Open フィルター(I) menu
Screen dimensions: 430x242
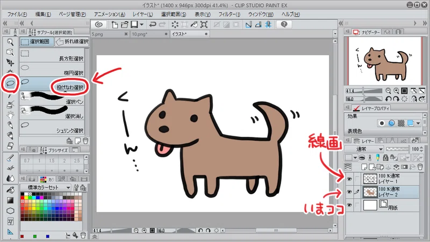click(230, 14)
